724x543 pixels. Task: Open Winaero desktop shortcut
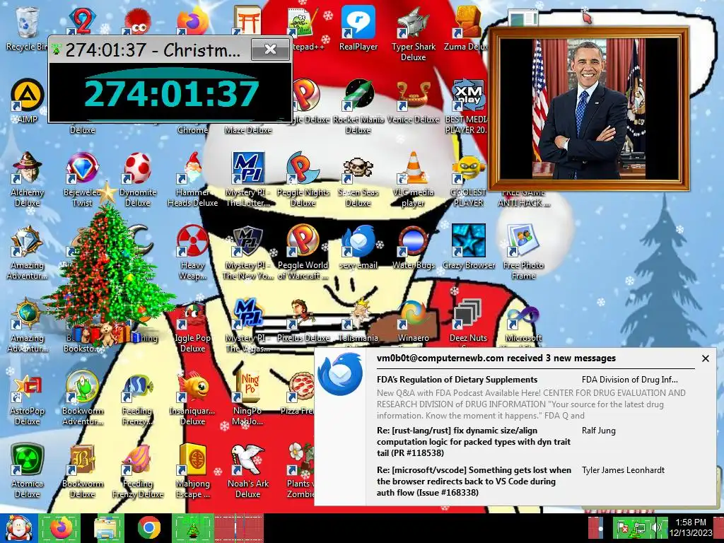click(x=413, y=321)
